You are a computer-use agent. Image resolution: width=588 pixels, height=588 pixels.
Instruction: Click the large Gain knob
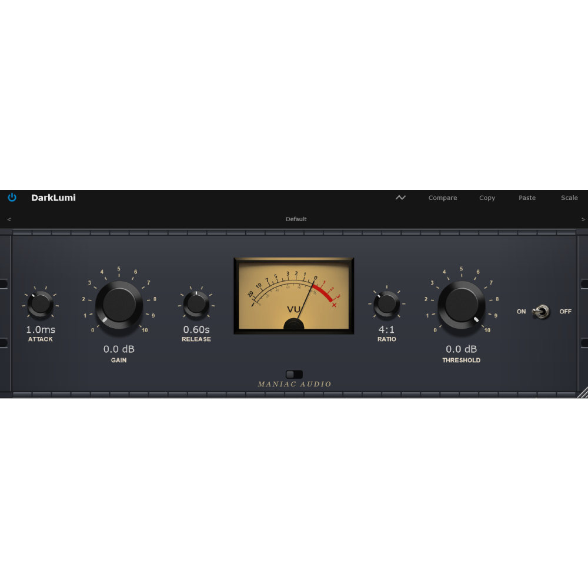[x=119, y=305]
